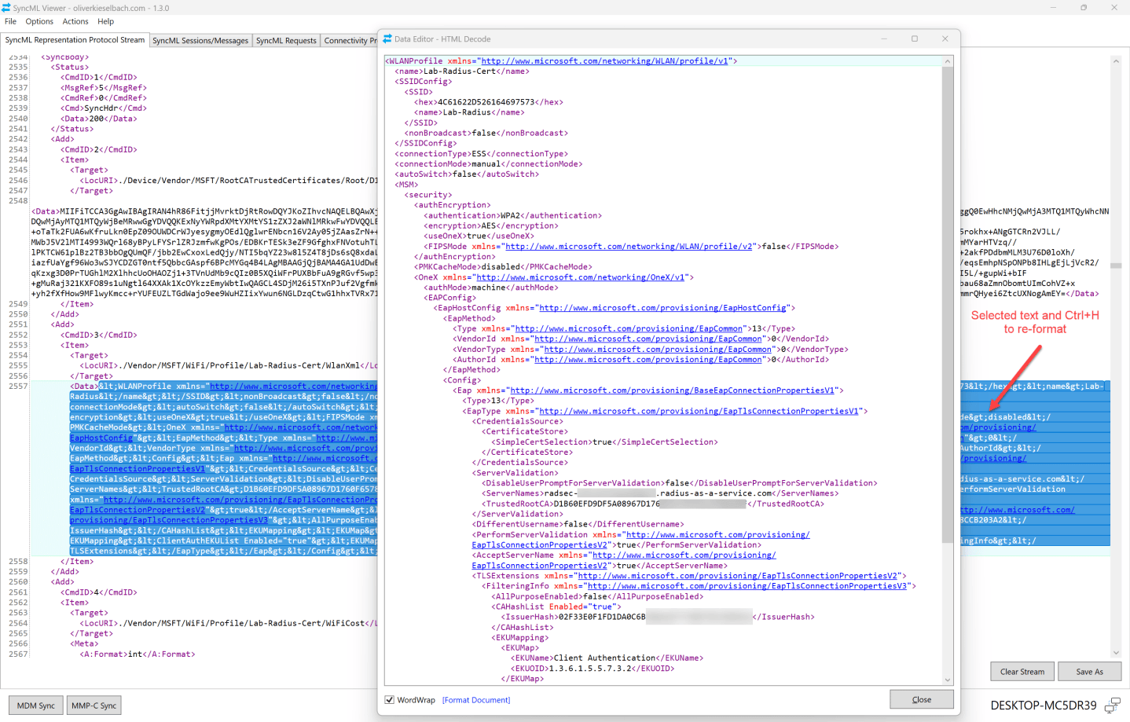Click the WiFiCost LocURI line
This screenshot has height=722, width=1130.
(x=229, y=624)
